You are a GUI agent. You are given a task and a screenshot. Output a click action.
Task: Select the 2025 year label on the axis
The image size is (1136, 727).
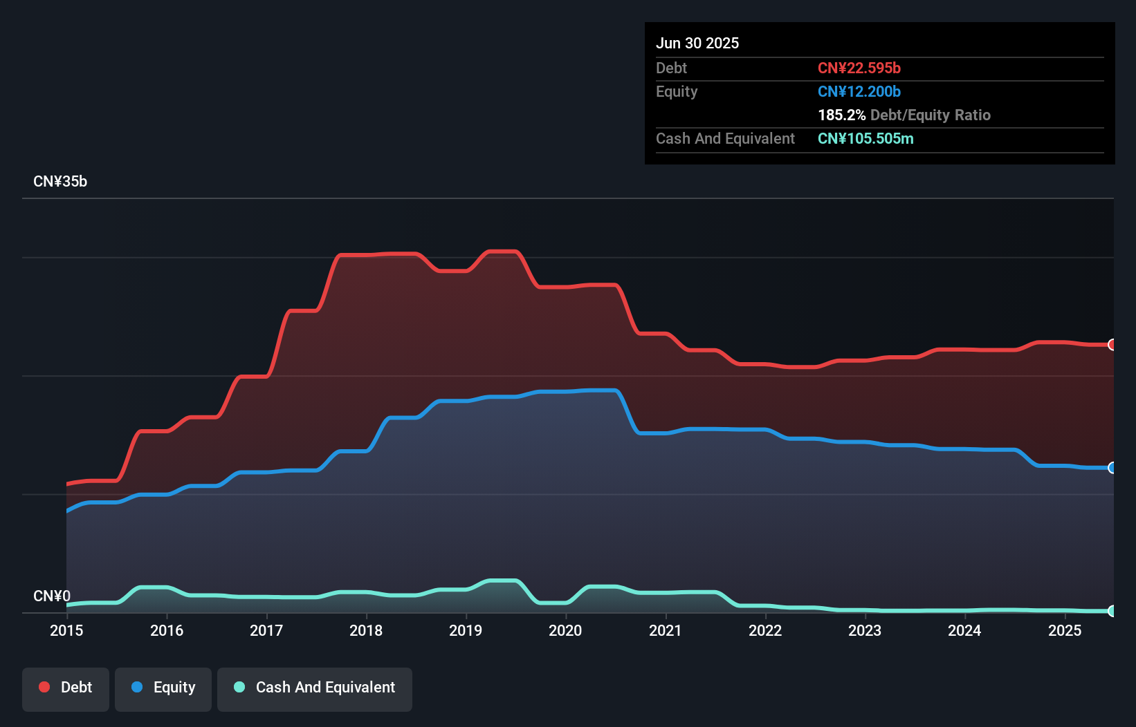1065,630
